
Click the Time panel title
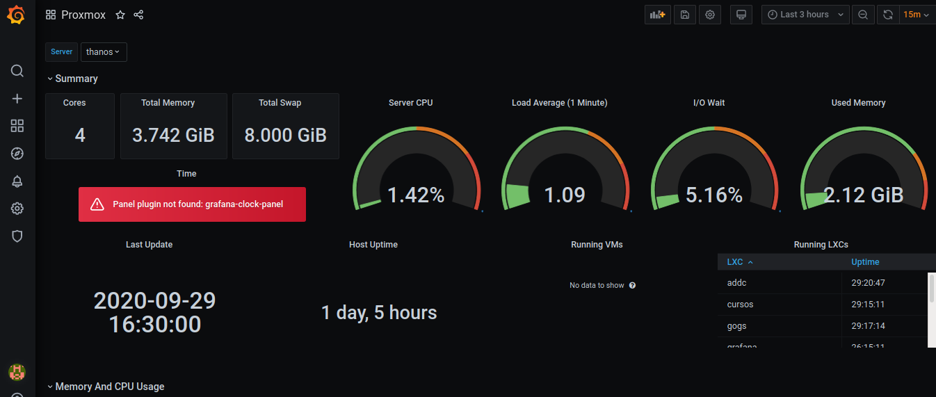point(186,174)
